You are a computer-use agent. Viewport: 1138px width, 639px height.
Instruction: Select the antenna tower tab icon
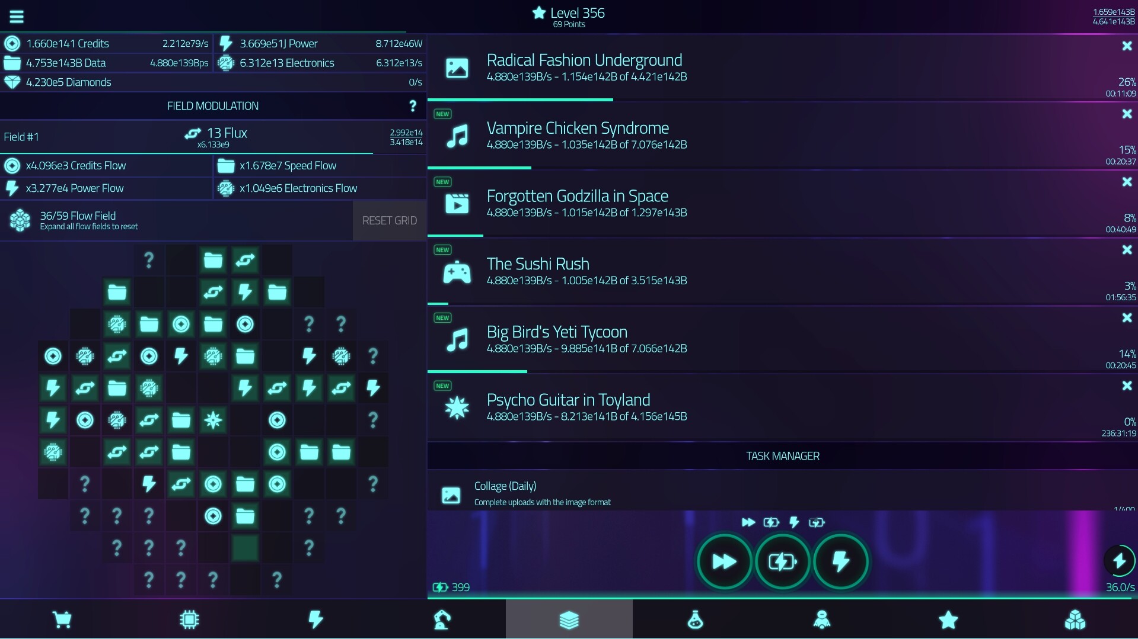tap(442, 619)
